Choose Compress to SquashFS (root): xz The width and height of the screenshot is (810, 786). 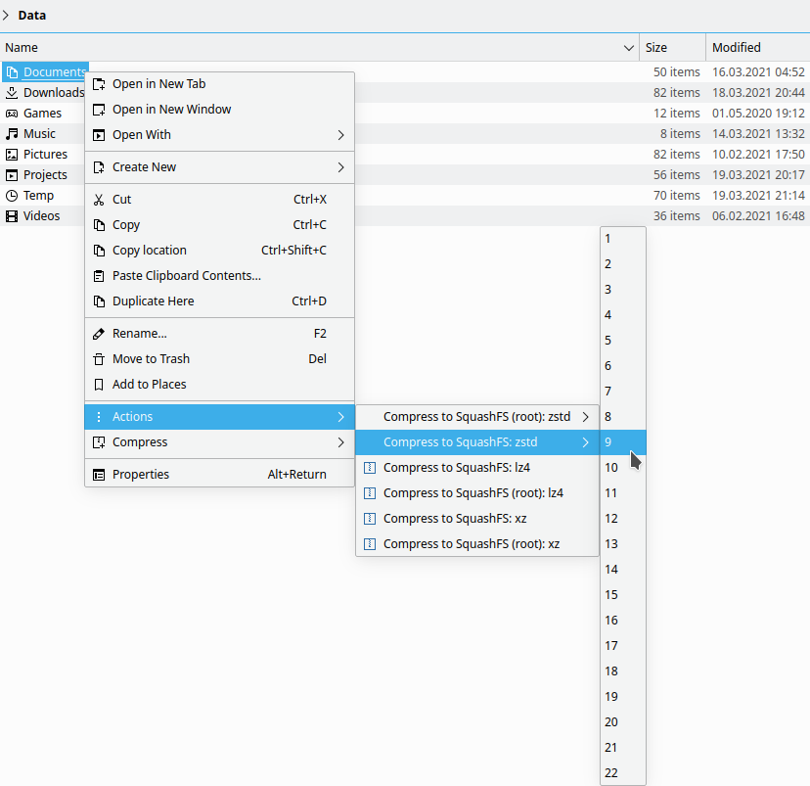click(477, 544)
